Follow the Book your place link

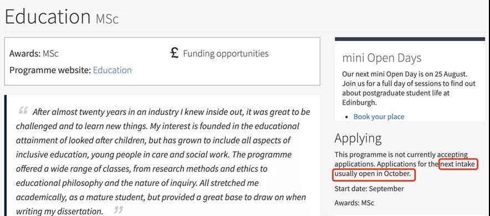[379, 117]
